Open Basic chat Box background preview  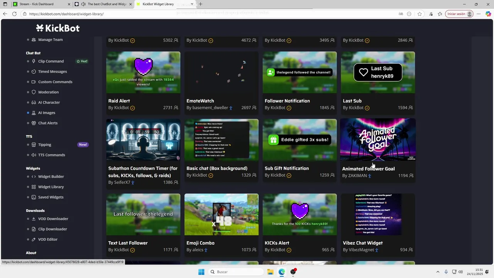(222, 140)
